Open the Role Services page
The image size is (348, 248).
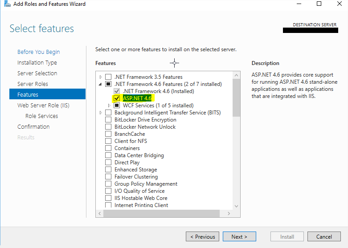coord(41,116)
